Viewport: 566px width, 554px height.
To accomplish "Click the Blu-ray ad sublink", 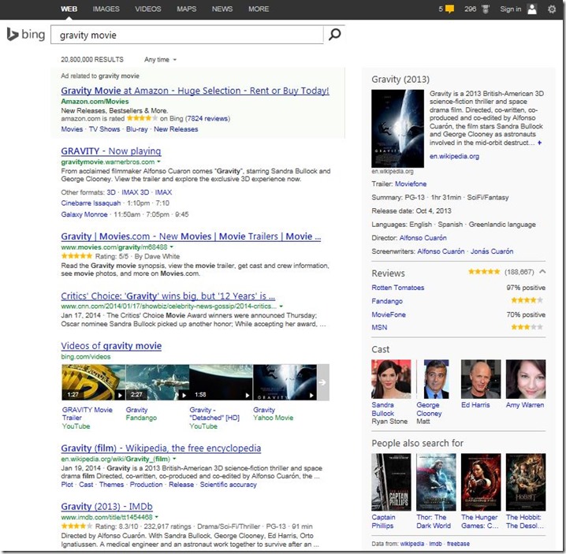I will pos(137,129).
